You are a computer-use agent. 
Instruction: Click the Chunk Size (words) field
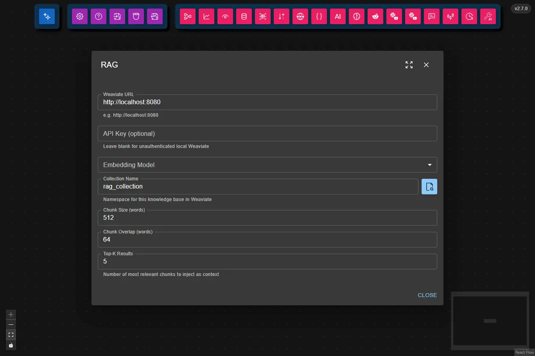267,218
